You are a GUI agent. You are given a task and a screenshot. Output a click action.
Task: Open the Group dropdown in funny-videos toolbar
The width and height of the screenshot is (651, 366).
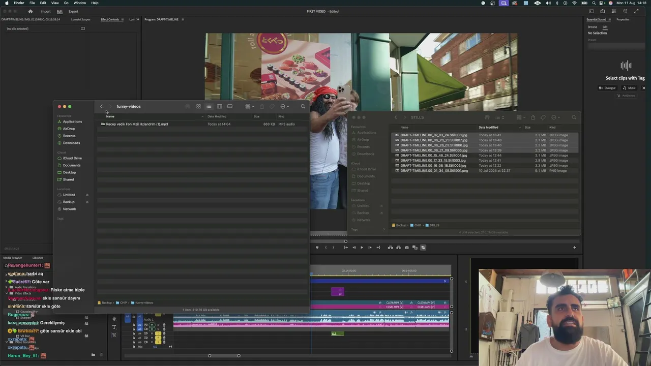(249, 106)
